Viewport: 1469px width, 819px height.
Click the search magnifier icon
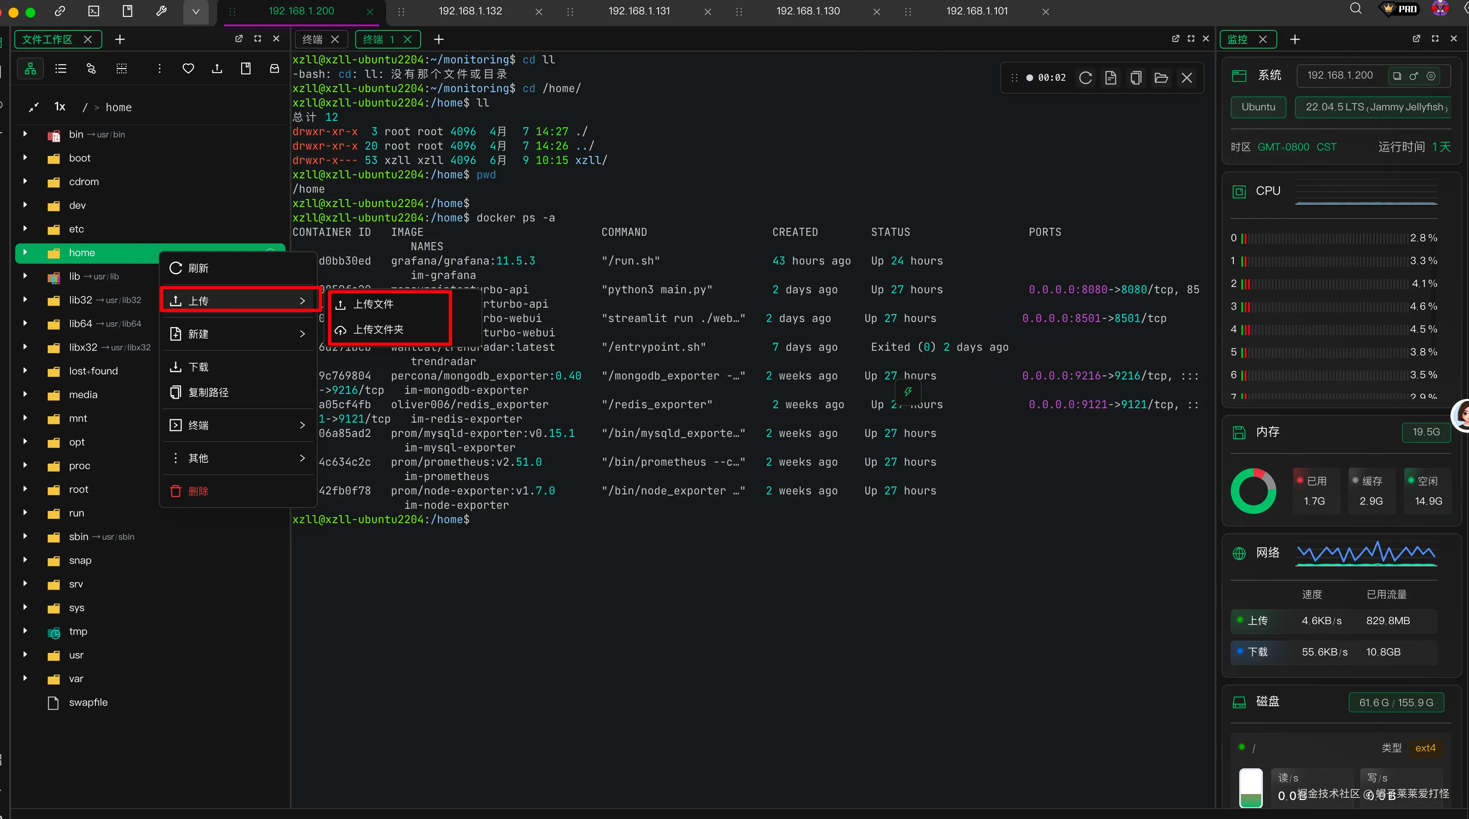click(1355, 8)
